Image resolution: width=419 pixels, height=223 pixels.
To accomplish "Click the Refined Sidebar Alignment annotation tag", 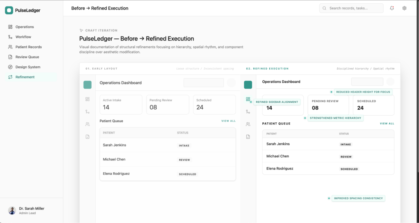I will 277,102.
